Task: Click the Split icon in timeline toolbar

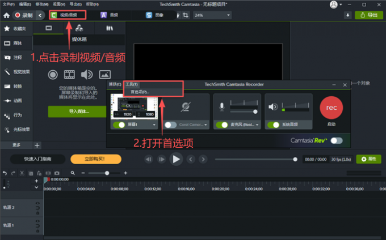Action: click(x=48, y=173)
